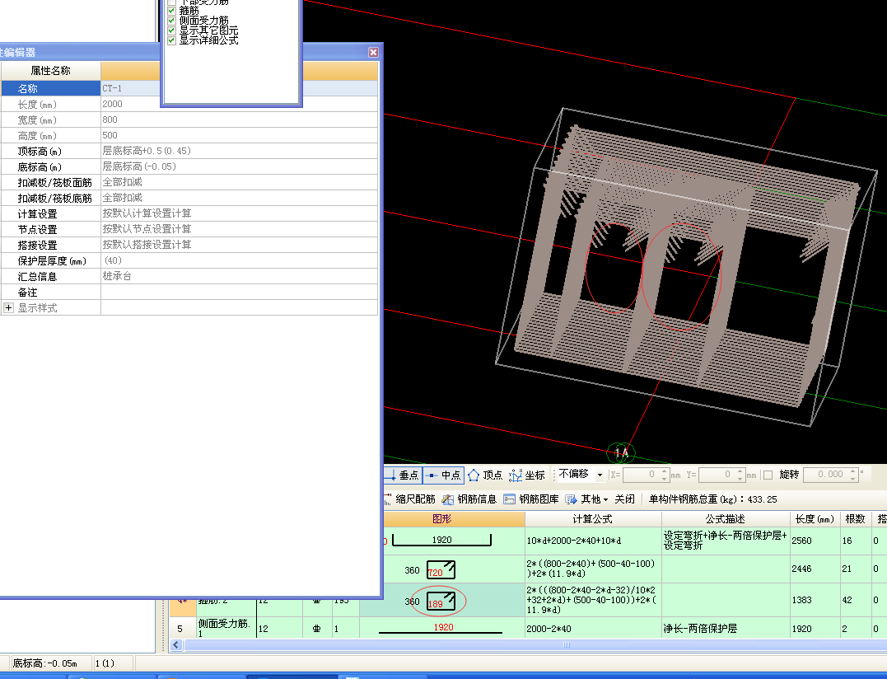The height and width of the screenshot is (679, 887).
Task: Click the 1A axis grid marker
Action: pos(621,452)
